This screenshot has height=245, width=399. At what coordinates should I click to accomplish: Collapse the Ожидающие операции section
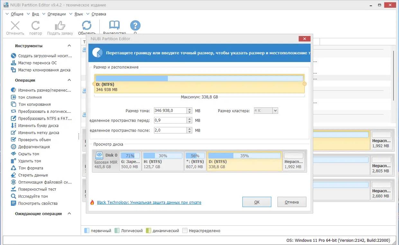click(x=69, y=214)
